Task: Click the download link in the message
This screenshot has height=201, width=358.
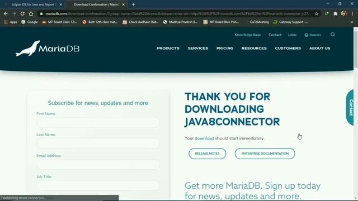Action: tap(204, 138)
